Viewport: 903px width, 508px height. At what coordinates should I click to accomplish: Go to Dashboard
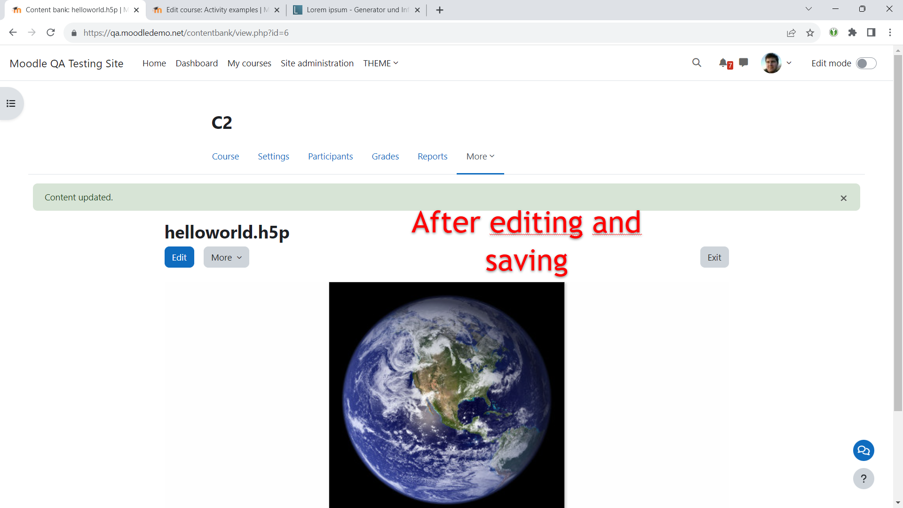(x=197, y=63)
